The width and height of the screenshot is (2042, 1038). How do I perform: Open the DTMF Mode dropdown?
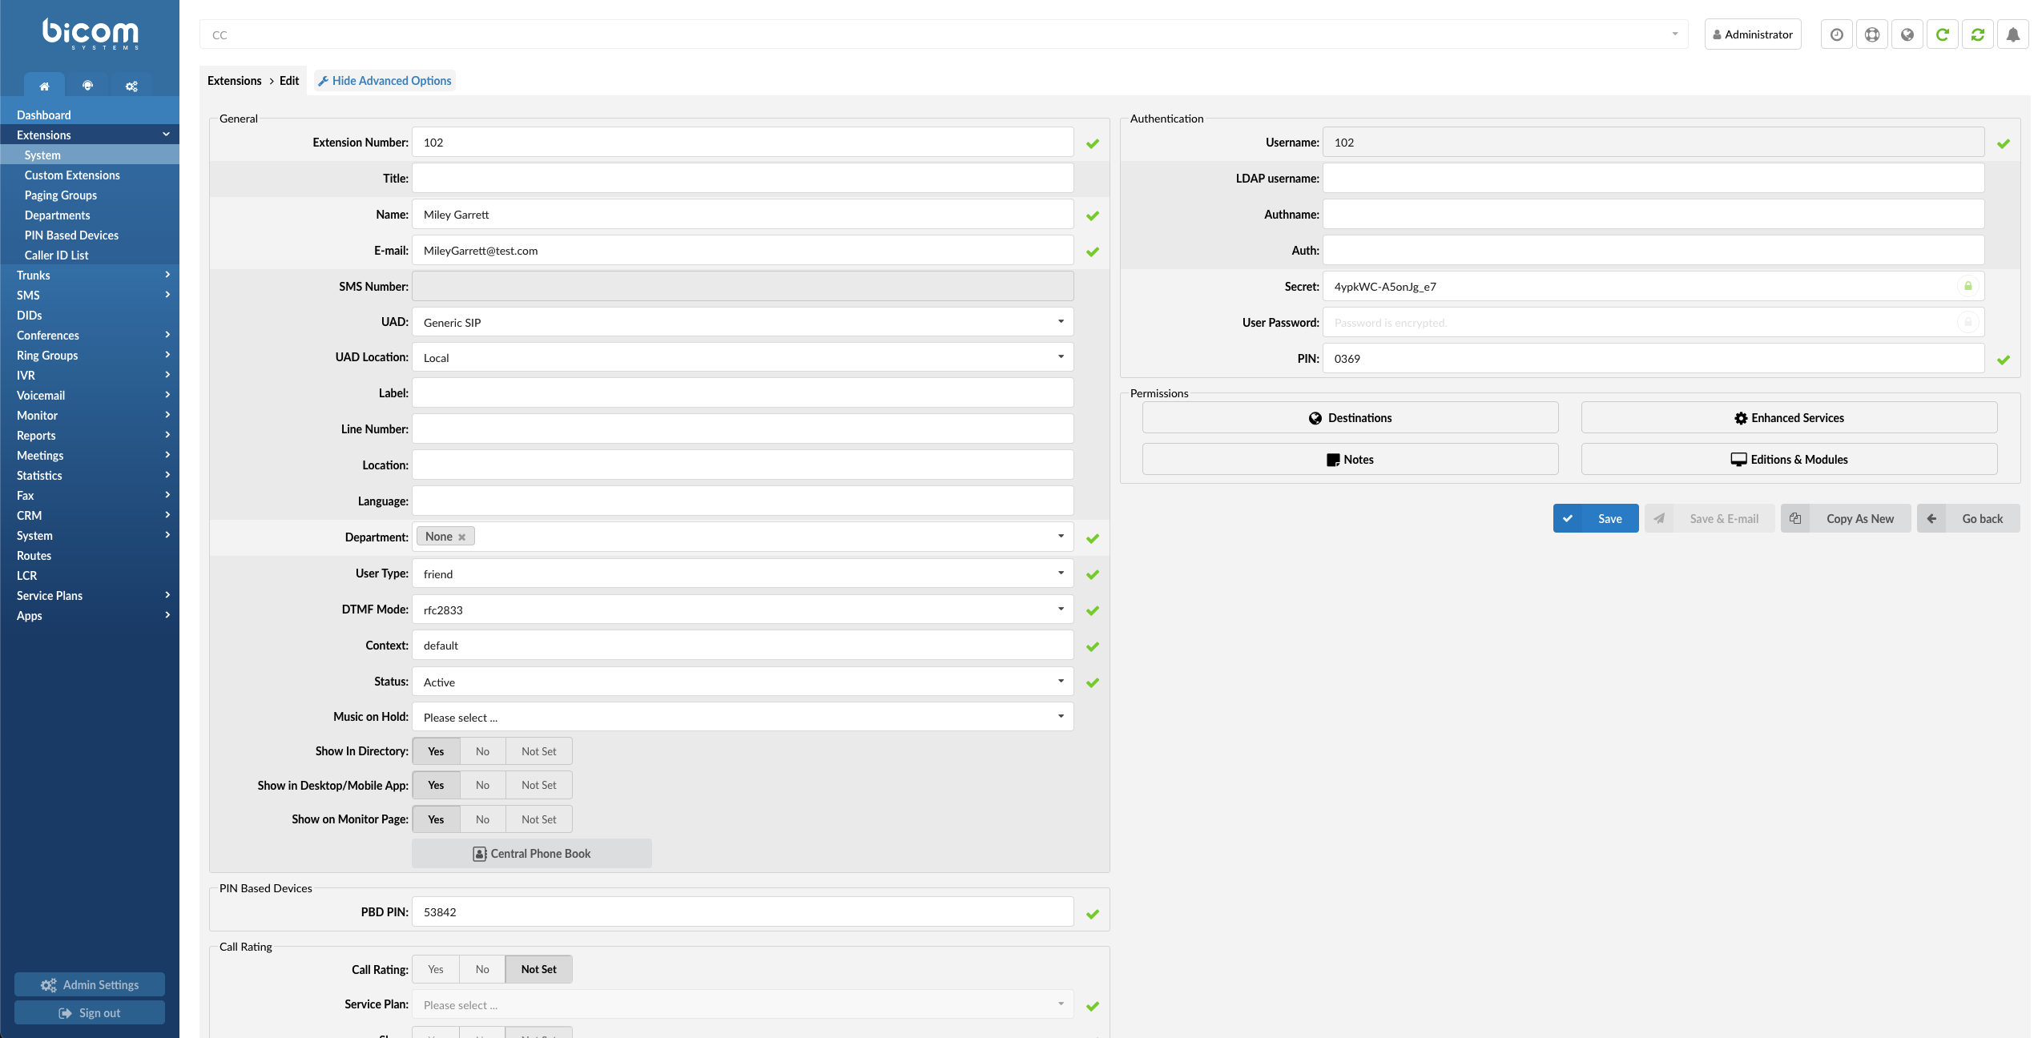[x=743, y=610]
